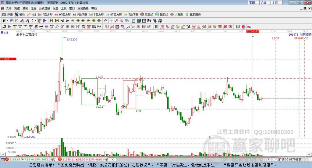Open the P四方形 tool
This screenshot has width=312, height=168.
[x=46, y=15]
